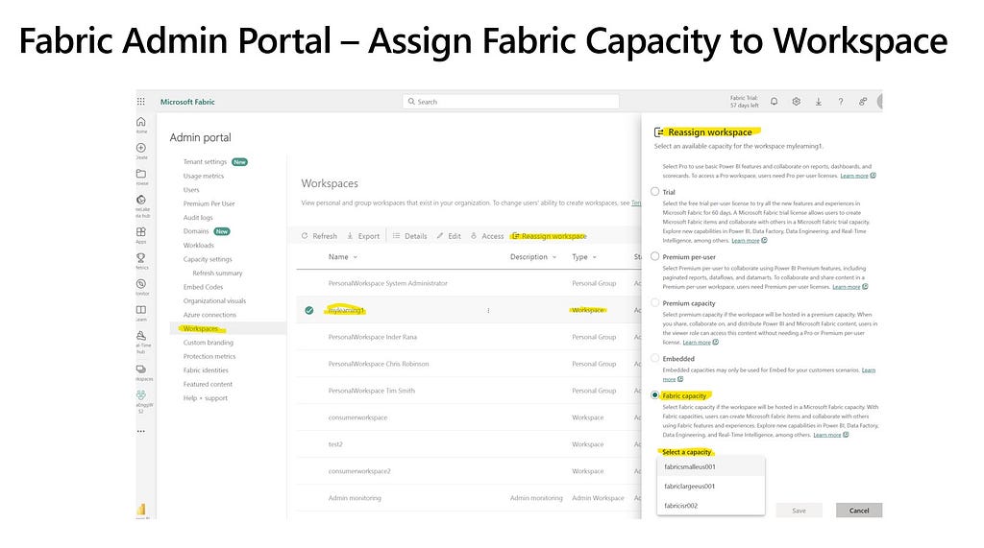The height and width of the screenshot is (548, 984).
Task: Open Workspaces in Admin portal menu
Action: (201, 328)
